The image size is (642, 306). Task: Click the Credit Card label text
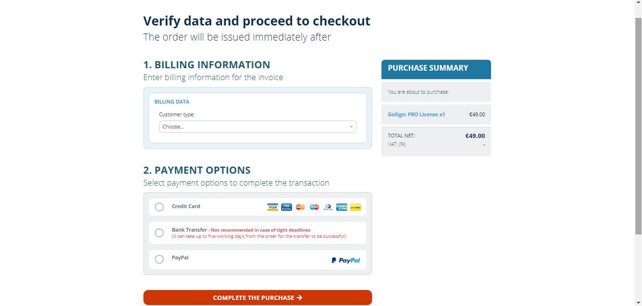pyautogui.click(x=186, y=206)
